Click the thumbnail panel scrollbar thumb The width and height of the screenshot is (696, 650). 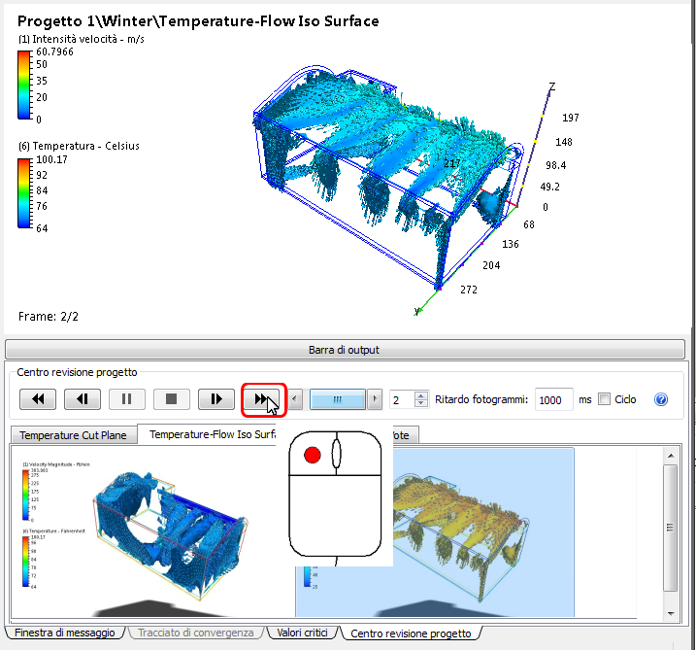coord(670,528)
